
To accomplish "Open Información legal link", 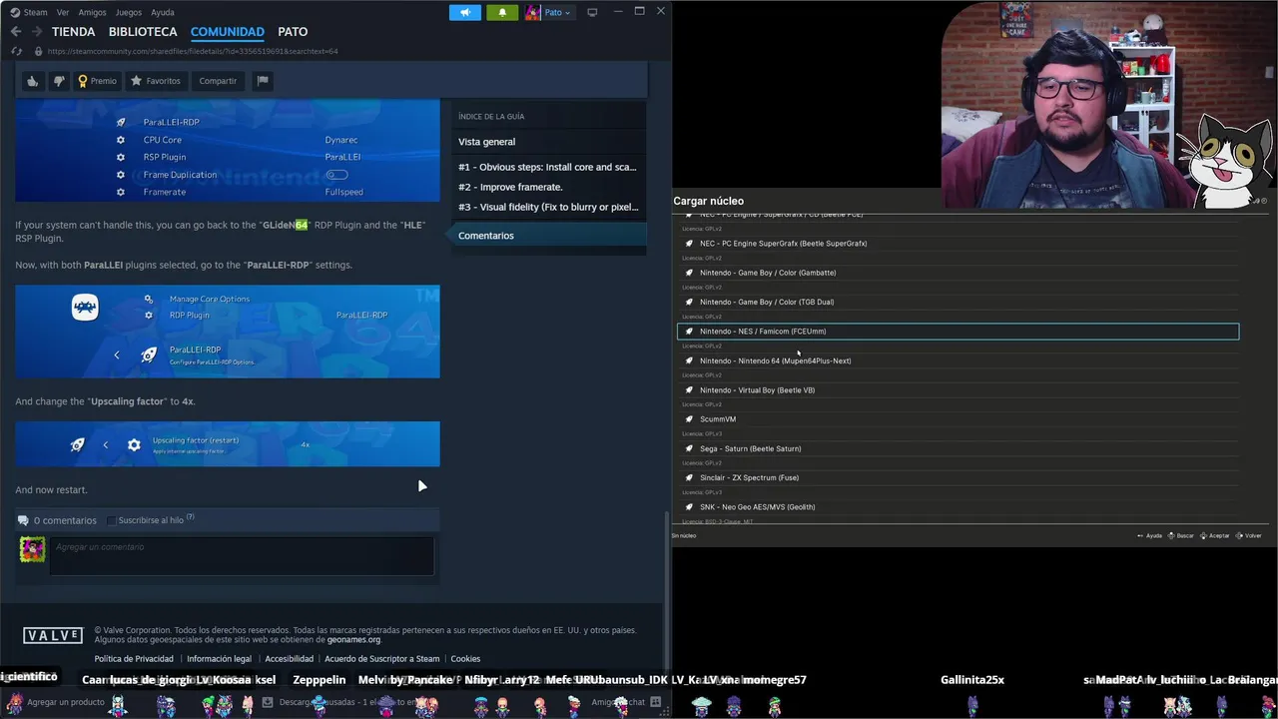I will click(219, 659).
